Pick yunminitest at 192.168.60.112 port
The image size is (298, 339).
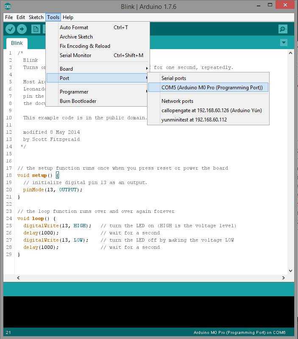click(x=194, y=119)
